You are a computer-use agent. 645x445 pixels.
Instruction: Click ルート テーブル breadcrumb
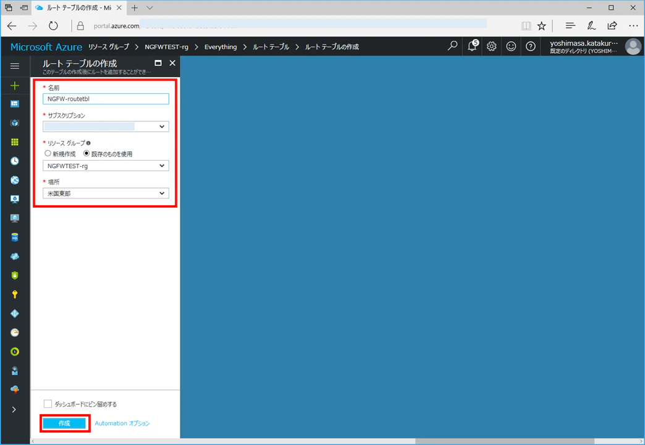[x=271, y=47]
